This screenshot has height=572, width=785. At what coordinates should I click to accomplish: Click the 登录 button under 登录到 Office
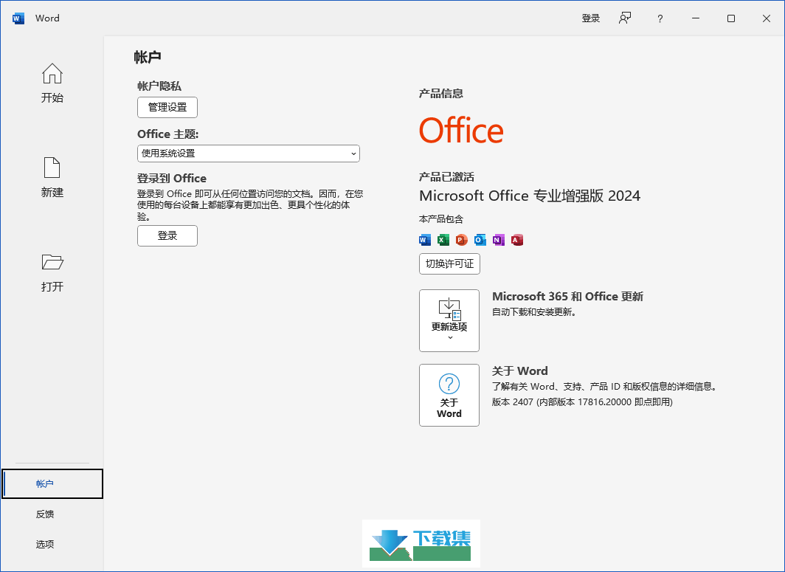pos(167,236)
